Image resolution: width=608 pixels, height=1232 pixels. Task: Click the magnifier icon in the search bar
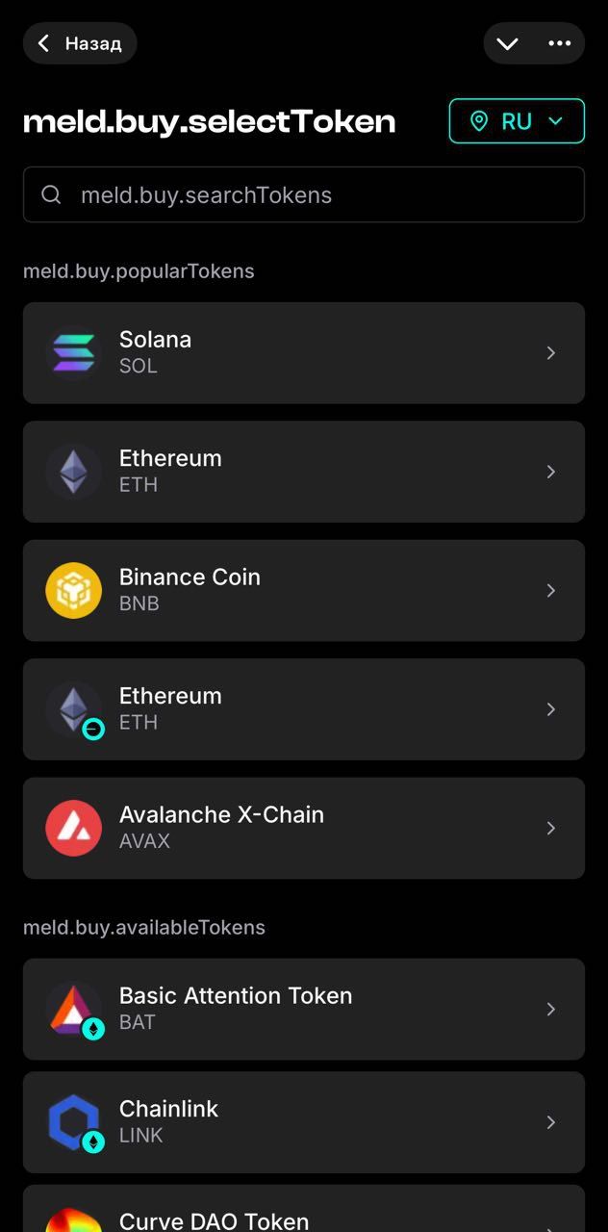(51, 194)
